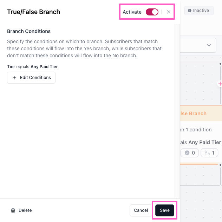Click the plus icon in Edit Conditions
The image size is (222, 222).
14,78
